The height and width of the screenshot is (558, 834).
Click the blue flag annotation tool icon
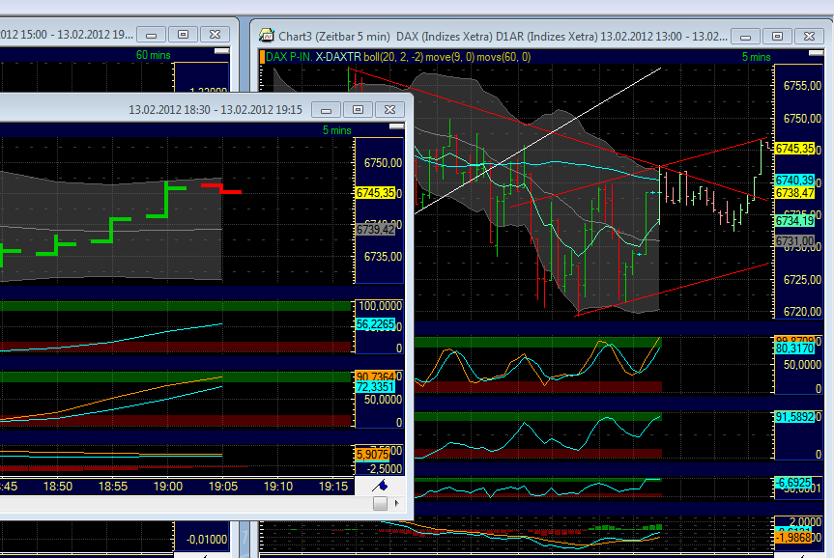[379, 486]
